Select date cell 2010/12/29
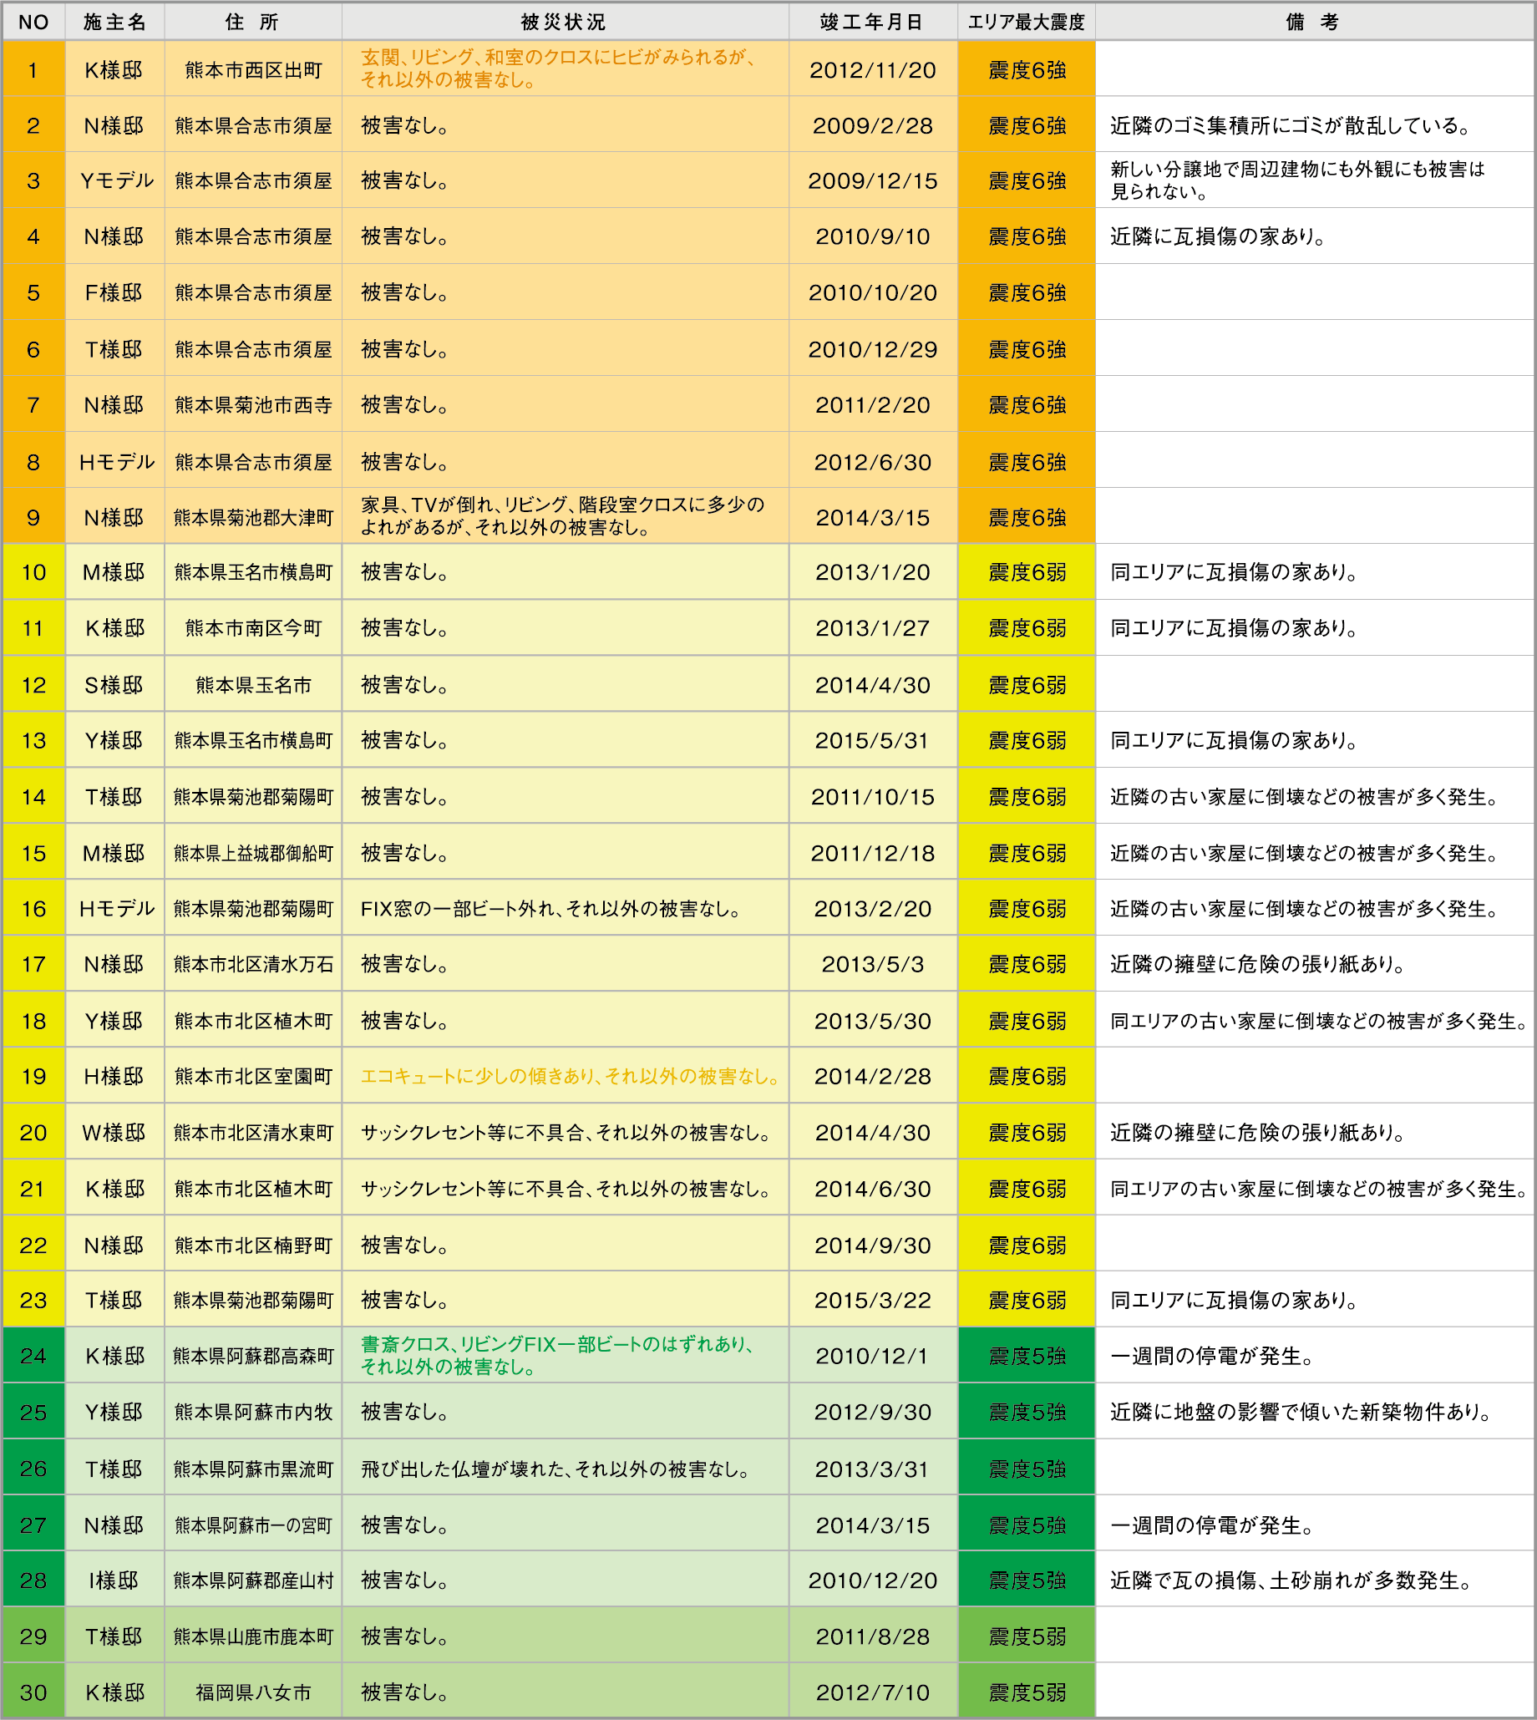The image size is (1537, 1720). tap(872, 349)
